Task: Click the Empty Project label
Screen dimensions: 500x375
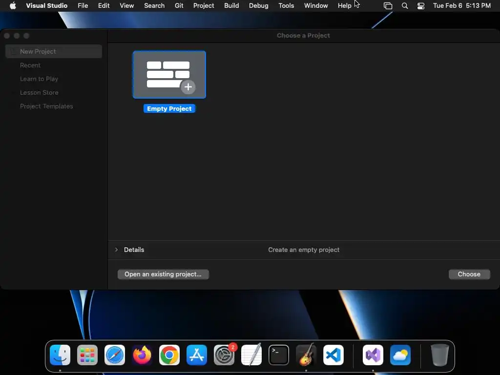Action: [169, 109]
